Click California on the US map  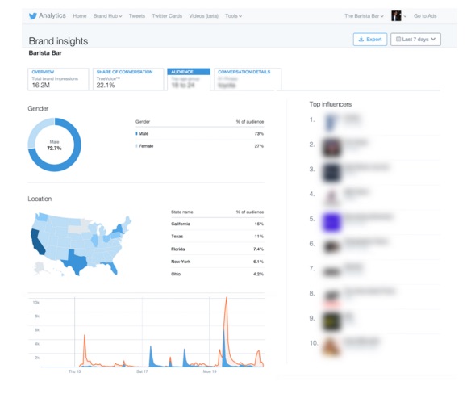(x=38, y=242)
